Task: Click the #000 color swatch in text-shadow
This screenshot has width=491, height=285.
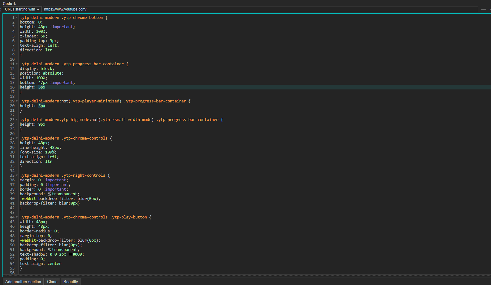Action: pyautogui.click(x=71, y=254)
